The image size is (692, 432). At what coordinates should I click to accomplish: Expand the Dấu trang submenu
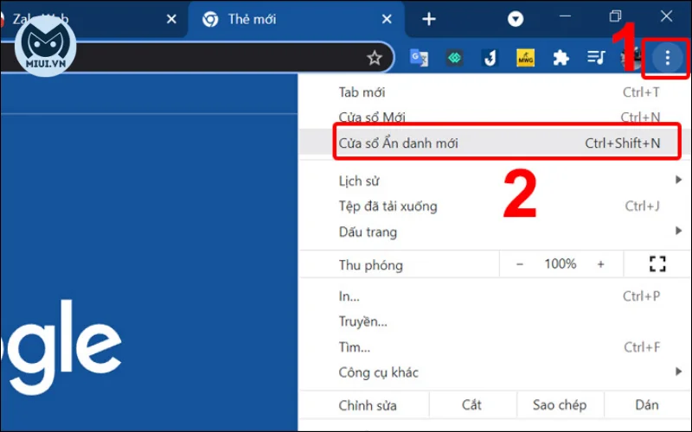495,232
